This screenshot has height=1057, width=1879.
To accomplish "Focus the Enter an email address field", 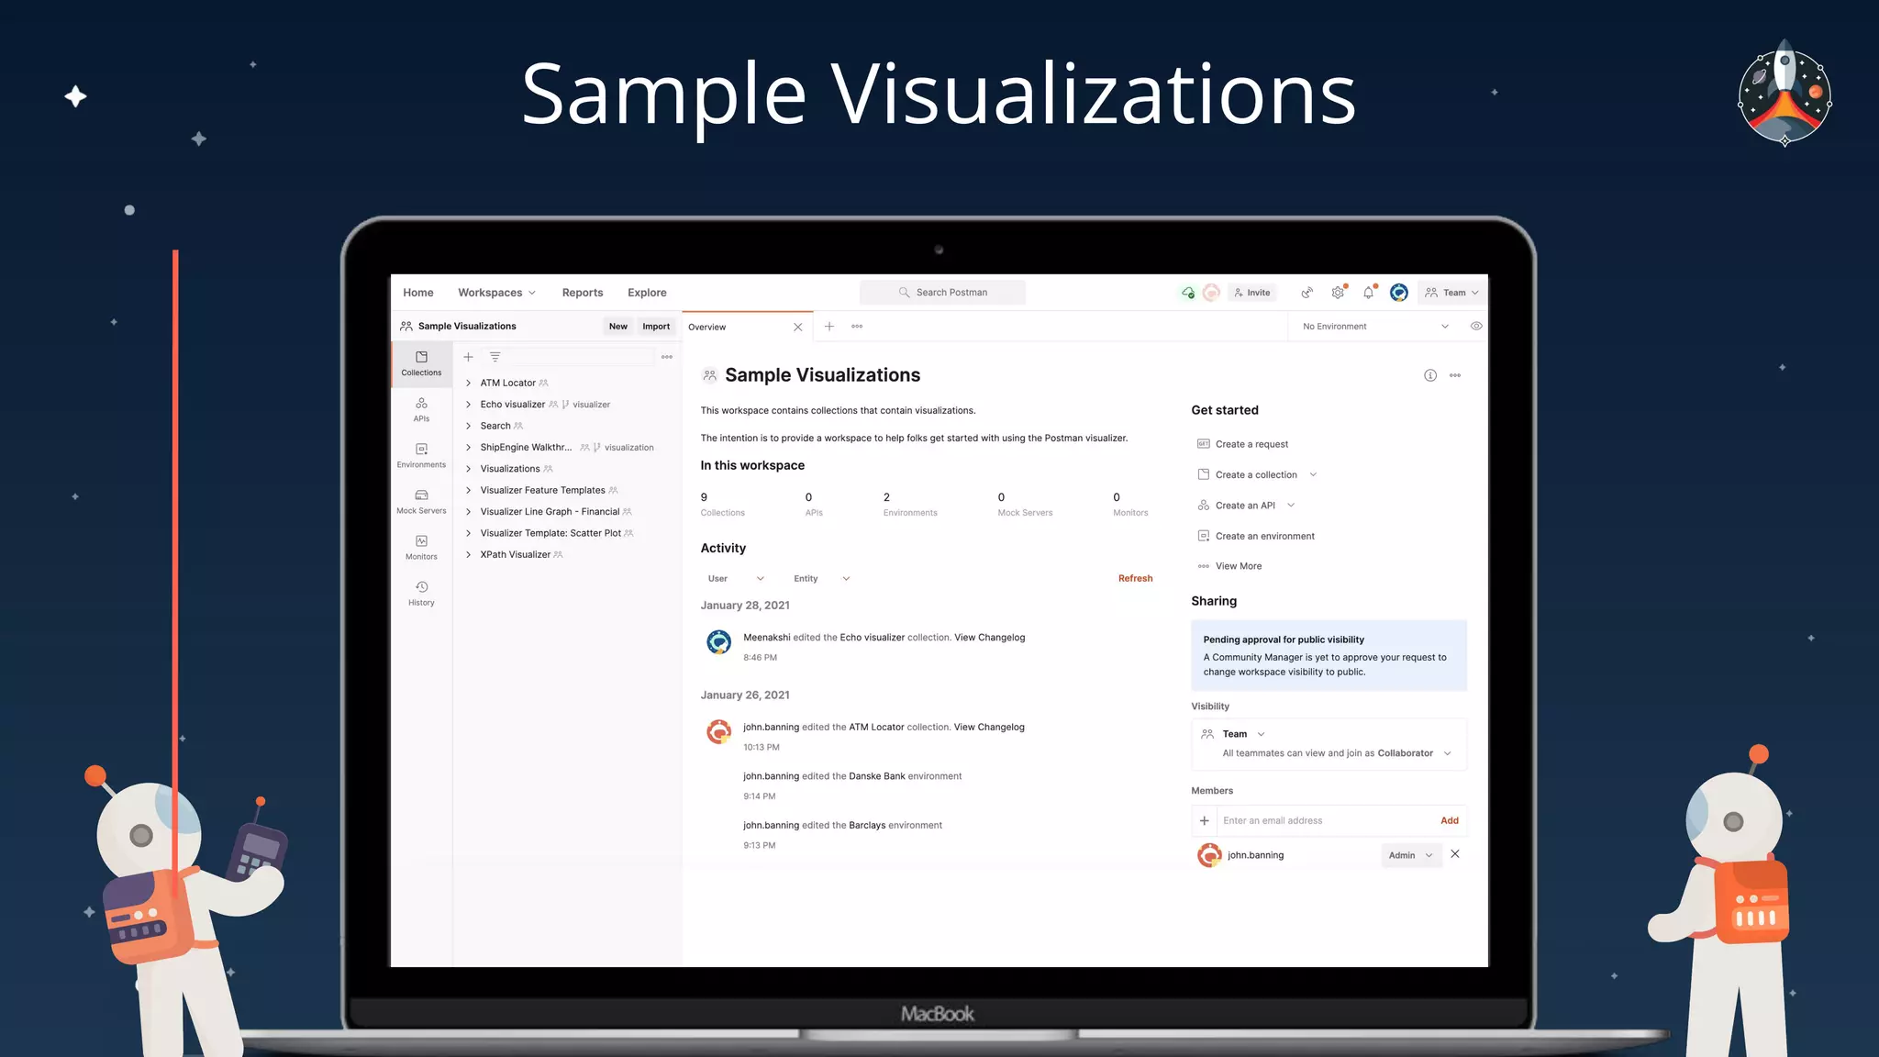I will (x=1325, y=821).
